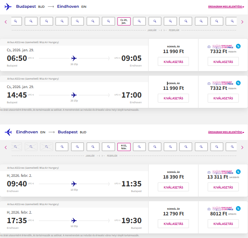Show earlier dates for Eindhoven–Budapest return flights

coord(6,147)
